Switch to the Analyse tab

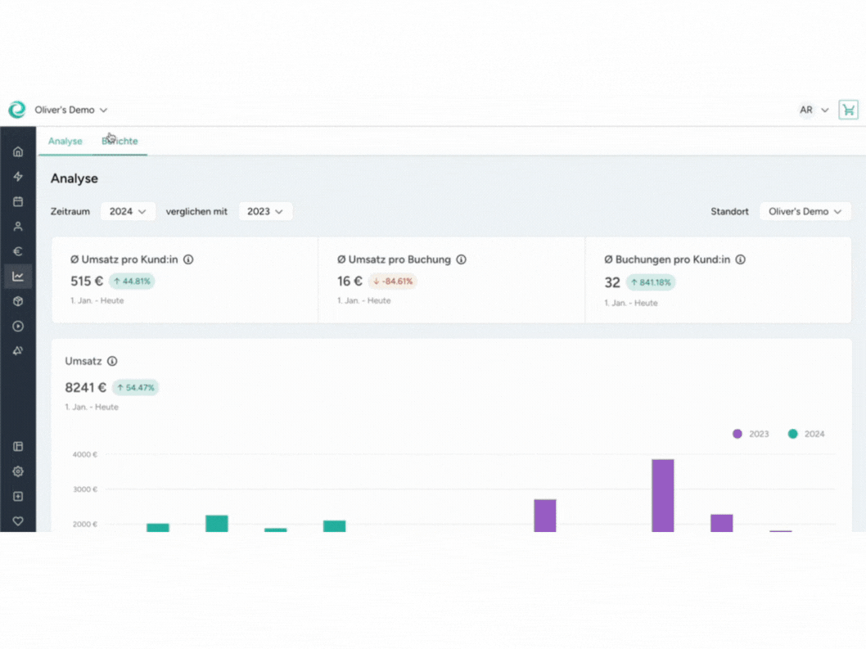[65, 141]
